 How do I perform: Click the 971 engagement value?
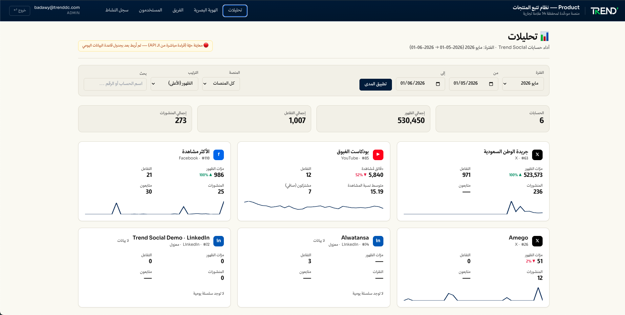pos(466,175)
